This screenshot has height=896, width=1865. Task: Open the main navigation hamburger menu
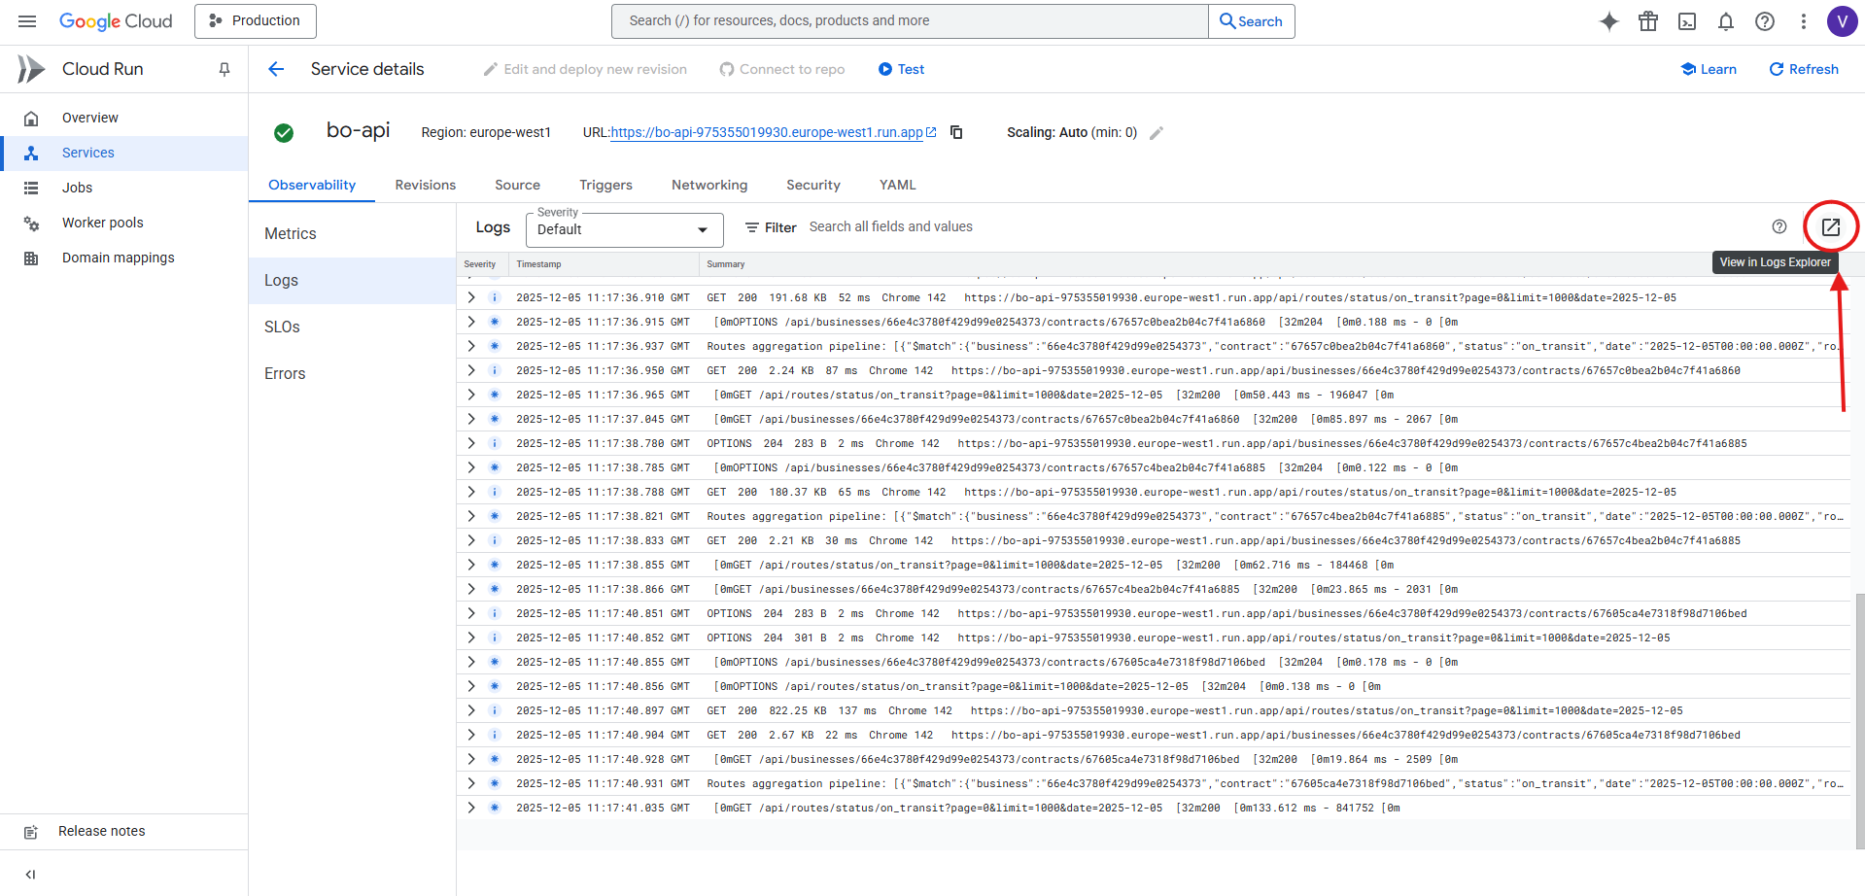coord(26,20)
